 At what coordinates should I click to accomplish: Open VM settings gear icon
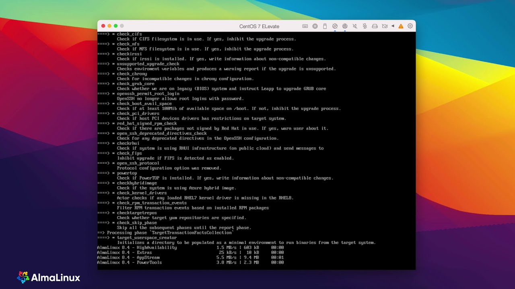pyautogui.click(x=410, y=26)
